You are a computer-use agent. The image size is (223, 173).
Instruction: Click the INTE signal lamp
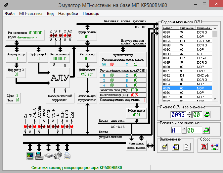[x=62, y=126]
